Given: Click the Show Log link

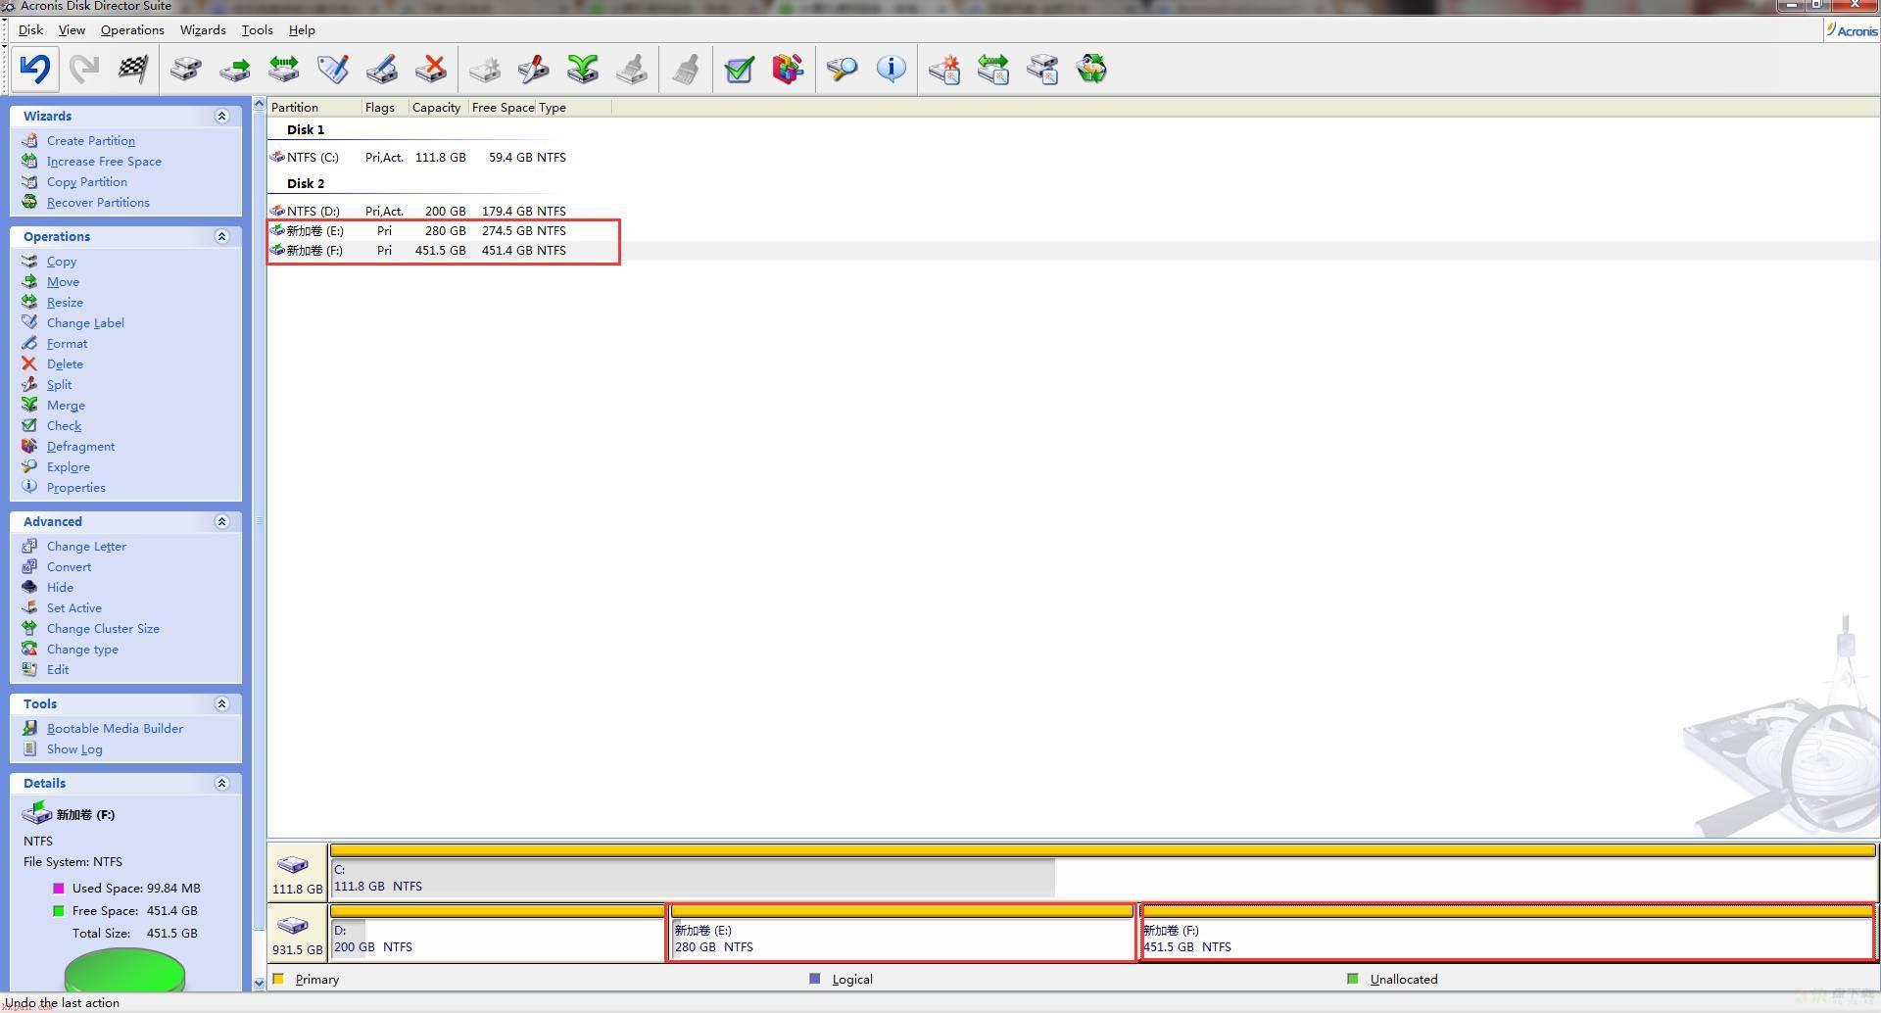Looking at the screenshot, I should pos(74,749).
